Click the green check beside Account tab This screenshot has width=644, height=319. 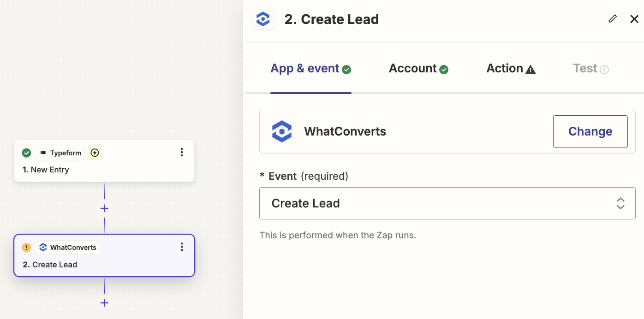(444, 70)
